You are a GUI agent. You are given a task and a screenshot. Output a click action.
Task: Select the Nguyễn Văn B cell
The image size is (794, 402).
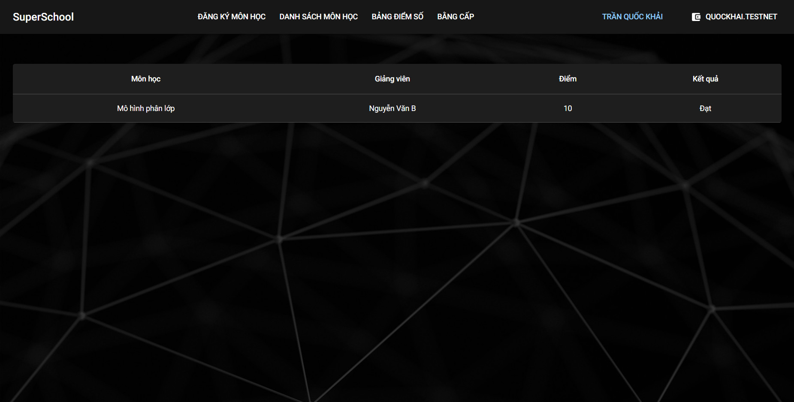(x=392, y=108)
